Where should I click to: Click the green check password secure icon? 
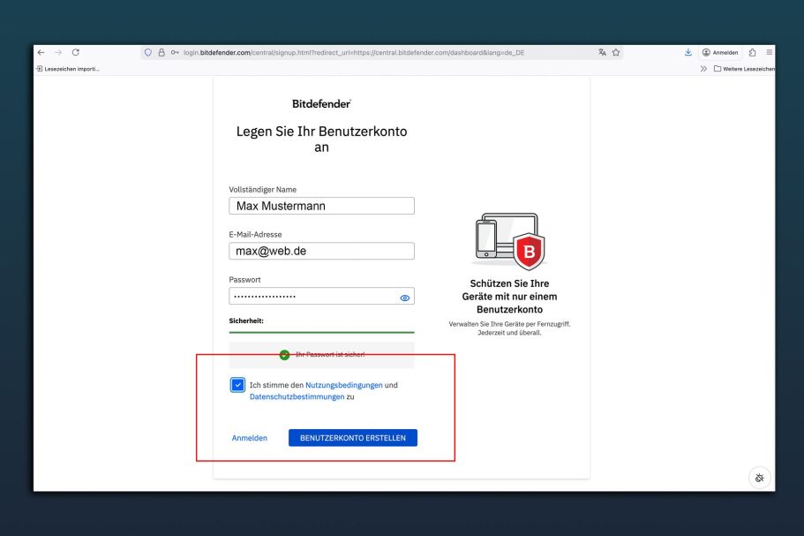(284, 354)
